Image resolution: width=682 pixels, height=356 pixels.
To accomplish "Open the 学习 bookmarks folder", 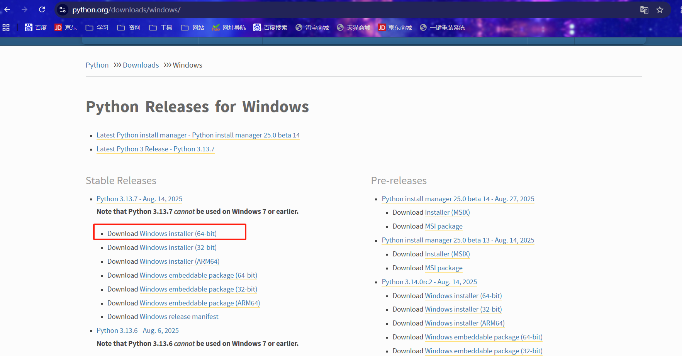I will 97,27.
